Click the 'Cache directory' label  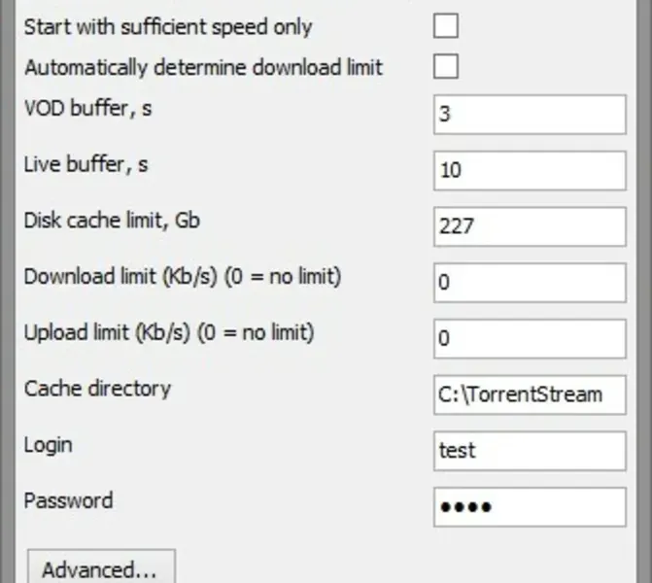[97, 389]
